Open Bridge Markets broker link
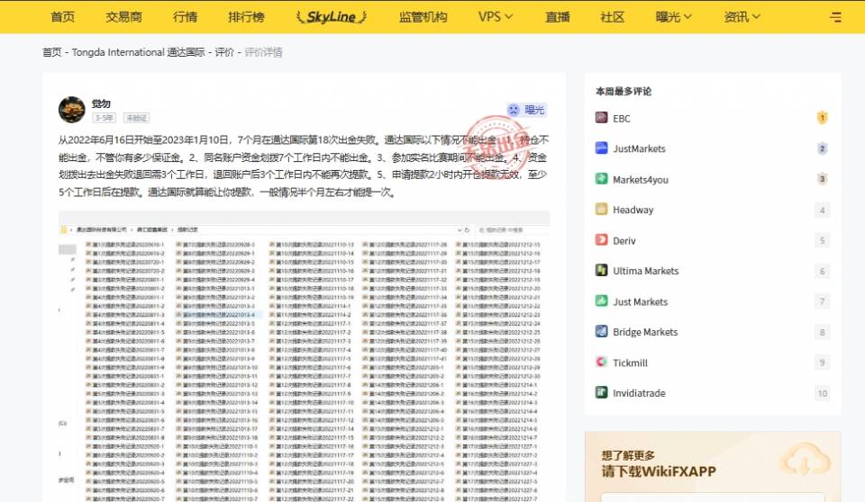Viewport: 865px width, 502px height. (x=645, y=332)
